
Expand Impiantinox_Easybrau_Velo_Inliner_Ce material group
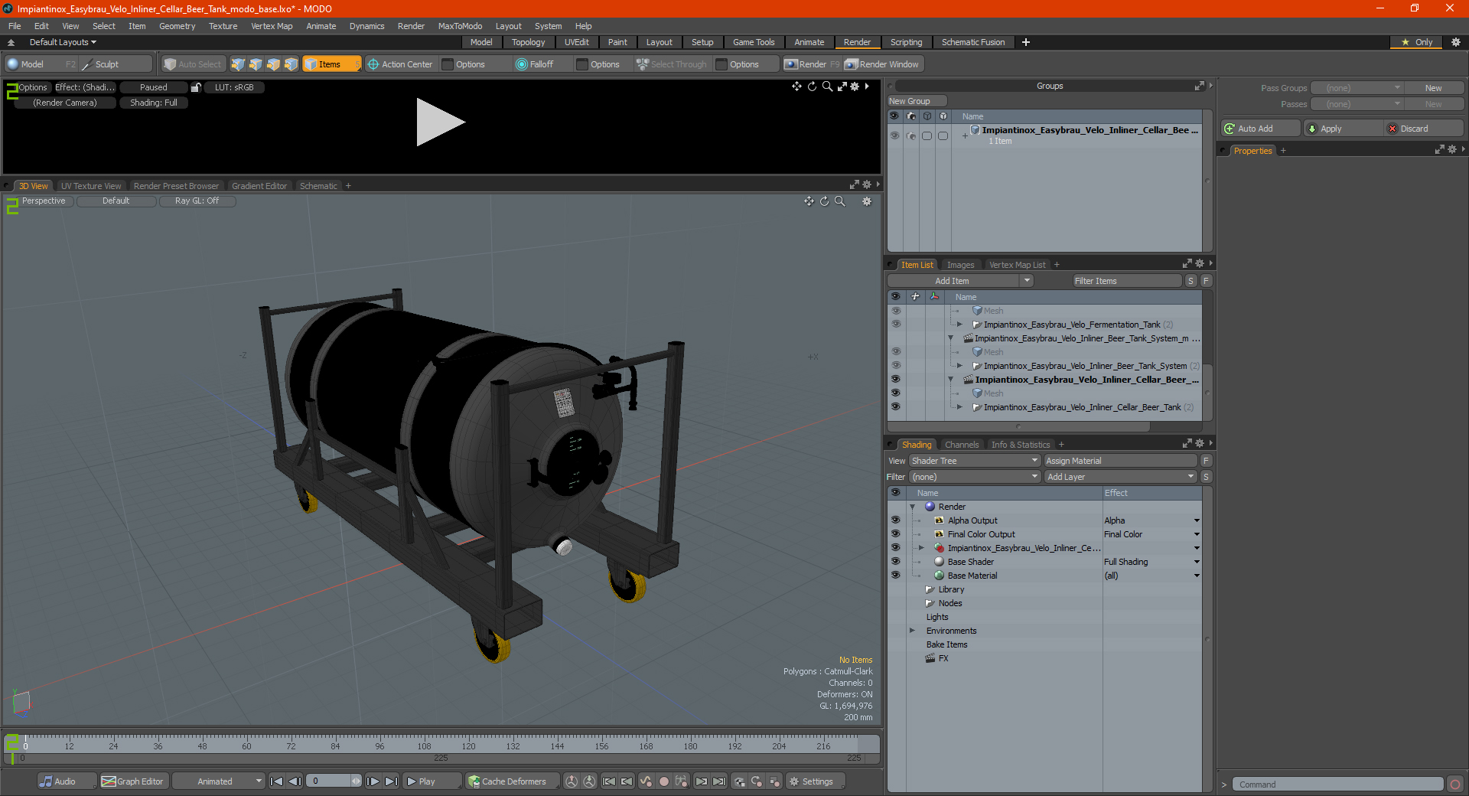tap(921, 548)
